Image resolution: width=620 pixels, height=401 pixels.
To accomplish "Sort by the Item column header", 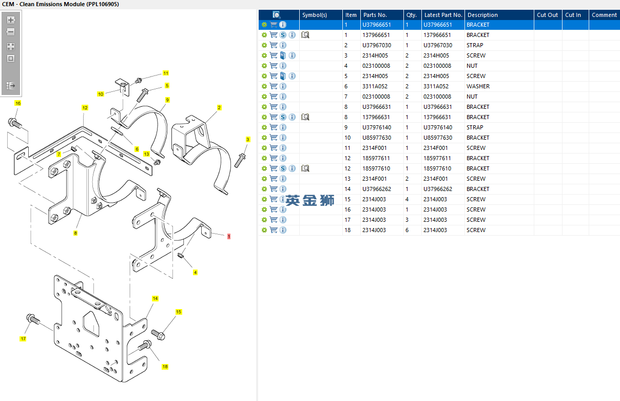I will click(x=351, y=15).
